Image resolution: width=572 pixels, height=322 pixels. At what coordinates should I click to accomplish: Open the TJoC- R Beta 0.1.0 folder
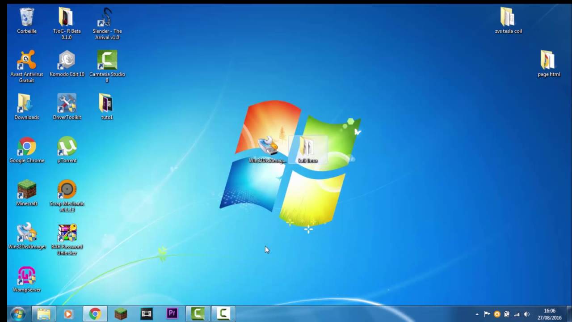67,24
